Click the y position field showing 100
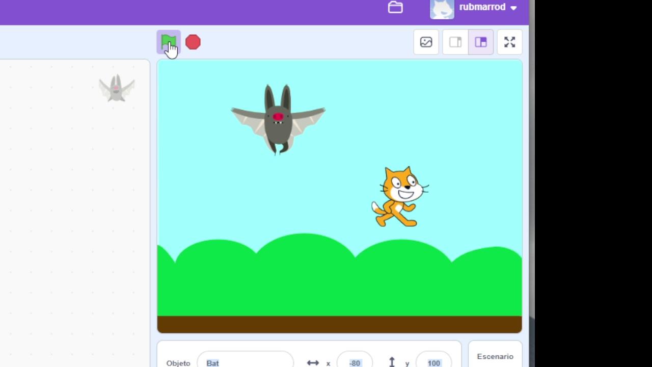The width and height of the screenshot is (652, 367). click(x=433, y=361)
